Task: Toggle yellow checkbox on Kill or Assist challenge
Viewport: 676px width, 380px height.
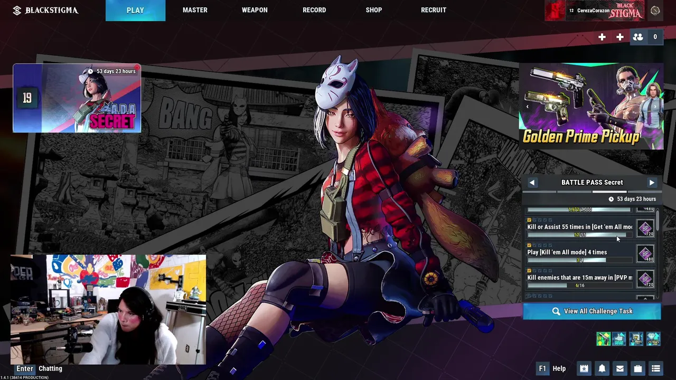Action: click(529, 220)
